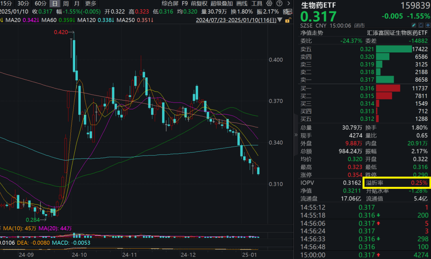Switch to 周 weekly chart tab
Image resolution: width=431 pixels, height=259 pixels.
click(x=66, y=4)
